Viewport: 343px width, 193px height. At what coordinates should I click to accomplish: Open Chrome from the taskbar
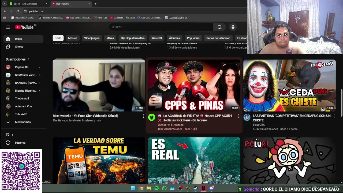[x=141, y=188]
